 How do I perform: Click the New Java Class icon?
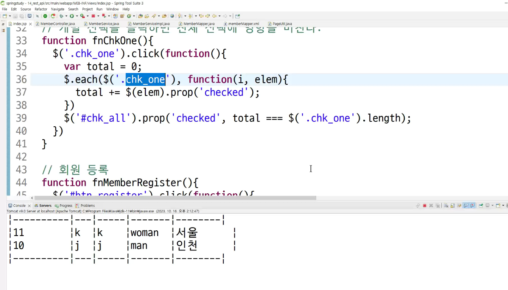pyautogui.click(x=129, y=16)
